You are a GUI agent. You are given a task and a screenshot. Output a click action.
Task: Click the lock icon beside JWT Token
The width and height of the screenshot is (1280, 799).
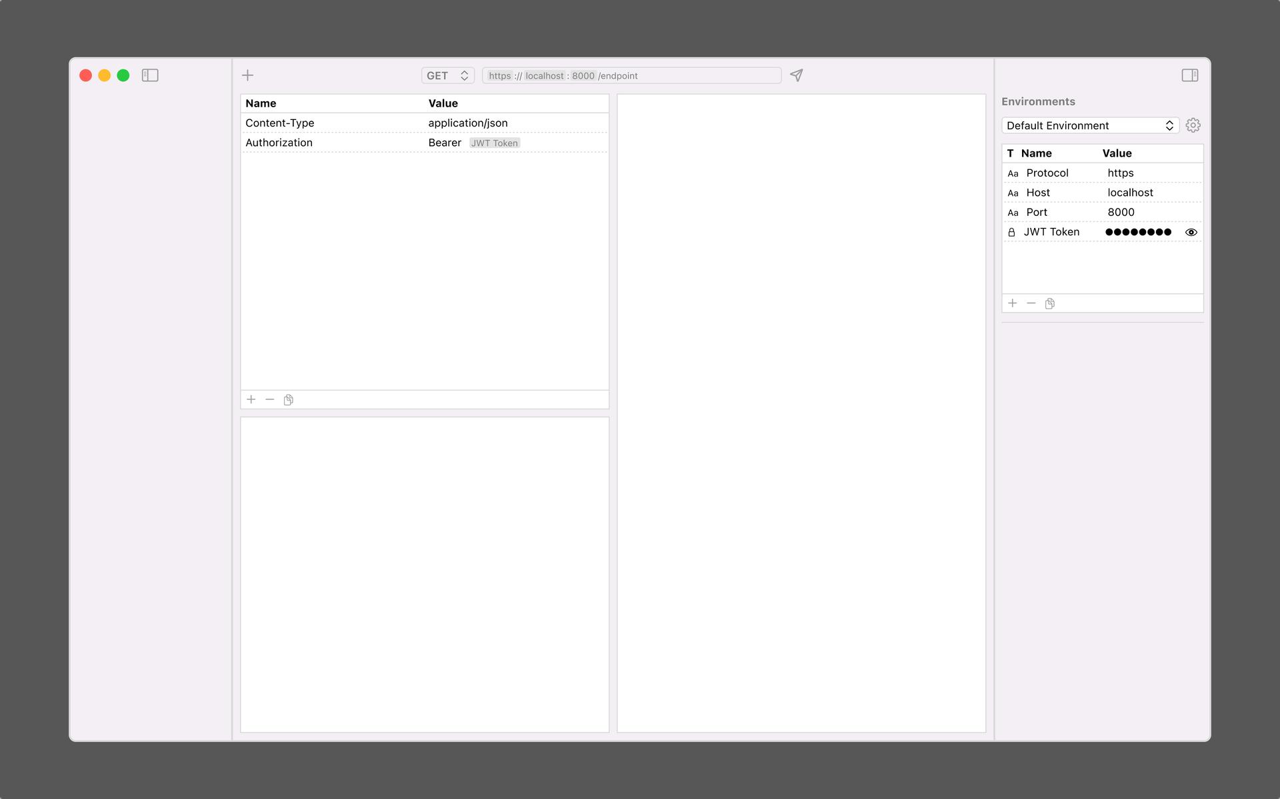pos(1011,232)
